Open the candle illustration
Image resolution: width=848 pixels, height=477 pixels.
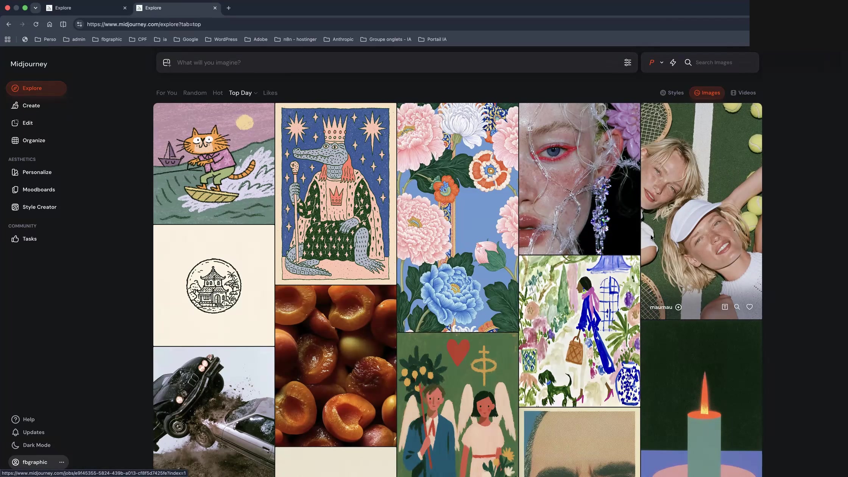(701, 399)
